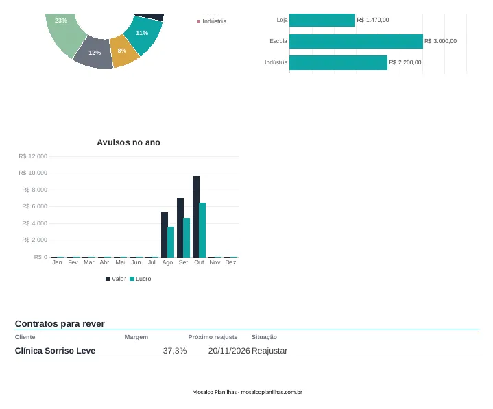Click the 20/11/2026 adjustment date
The image size is (493, 409).
pyautogui.click(x=229, y=351)
